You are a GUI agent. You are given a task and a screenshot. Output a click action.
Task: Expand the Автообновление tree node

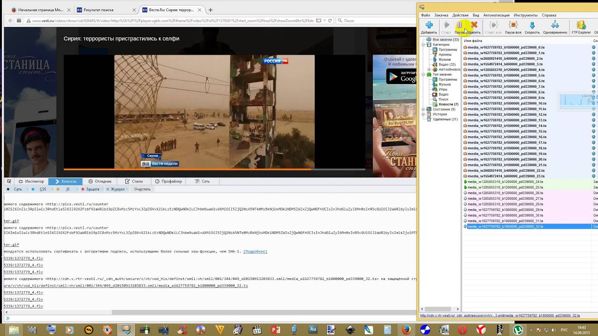tap(429, 70)
